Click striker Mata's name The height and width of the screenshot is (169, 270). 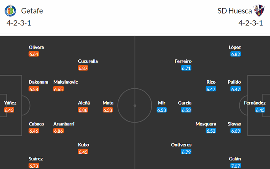(108, 103)
